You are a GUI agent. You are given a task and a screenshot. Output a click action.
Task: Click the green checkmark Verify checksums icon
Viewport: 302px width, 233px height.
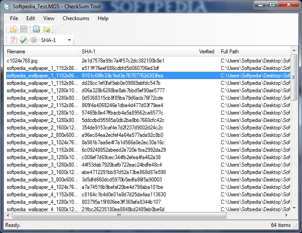coord(24,40)
